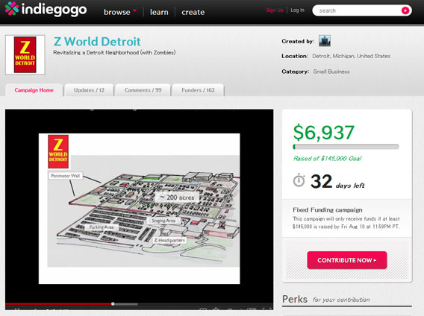Open the Z World Detroit logo thumbnail
Viewport: 424px width, 316px height.
pos(25,55)
